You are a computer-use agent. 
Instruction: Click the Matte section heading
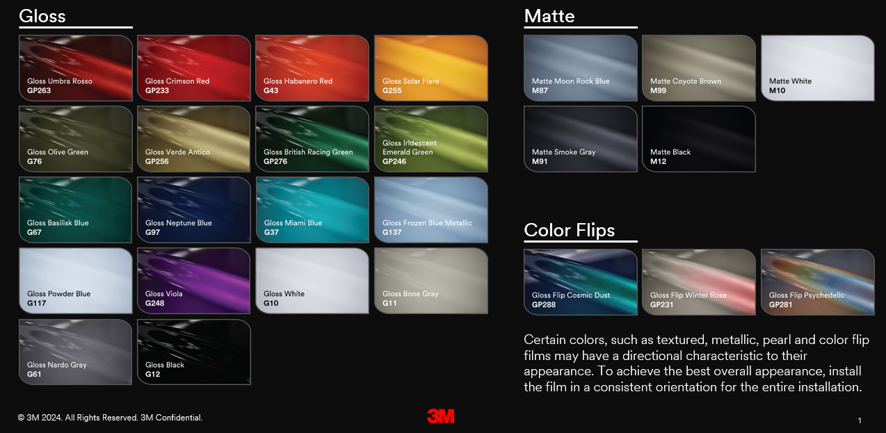(x=549, y=16)
